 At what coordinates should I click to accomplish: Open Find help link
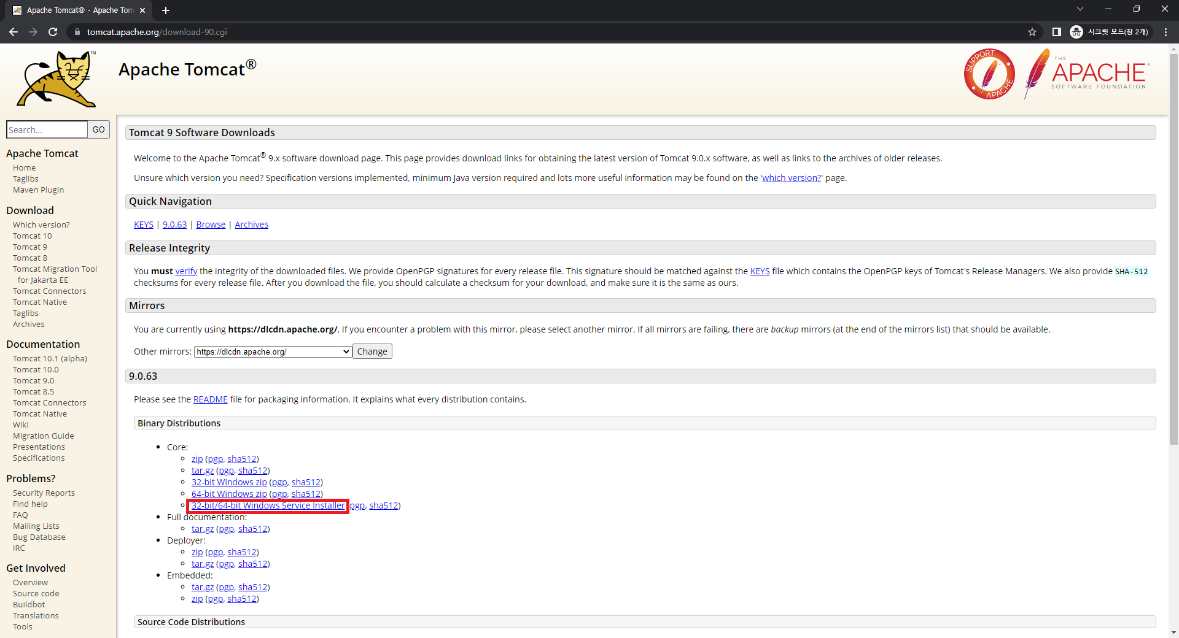point(30,504)
